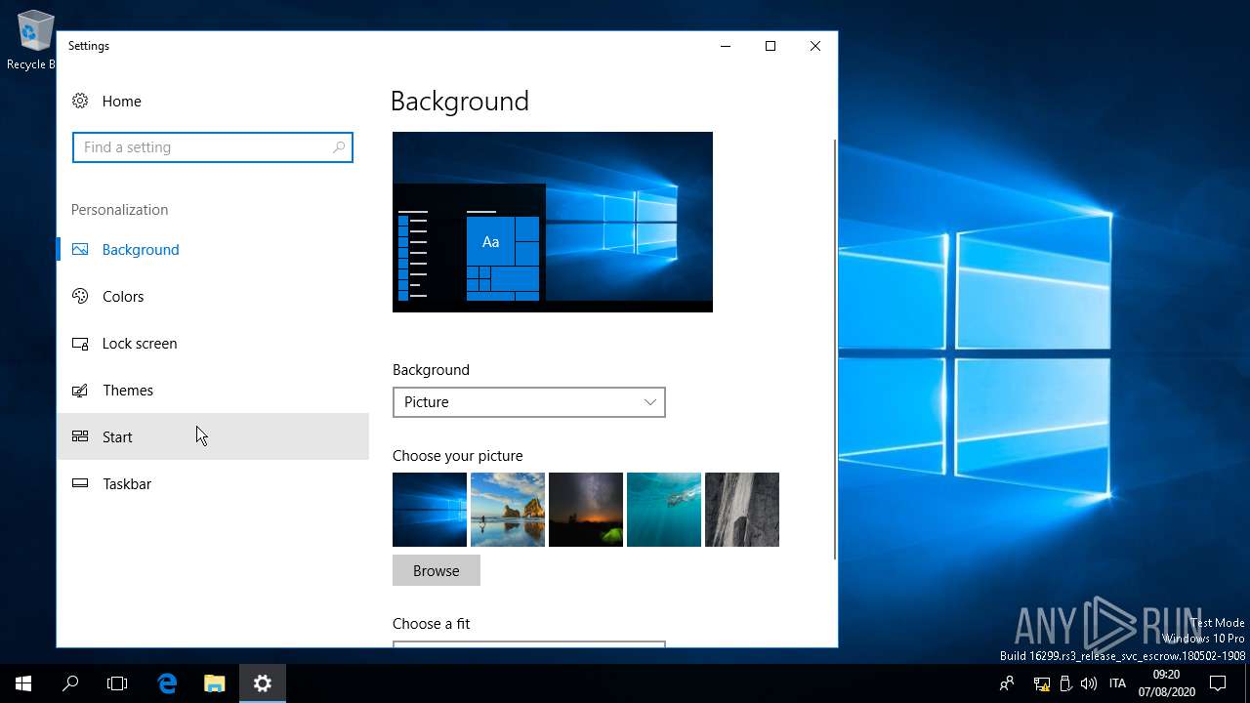Open the volume speaker tray icon
1250x703 pixels.
click(1089, 683)
